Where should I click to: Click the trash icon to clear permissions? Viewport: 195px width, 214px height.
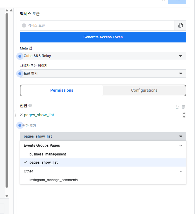coord(183,107)
